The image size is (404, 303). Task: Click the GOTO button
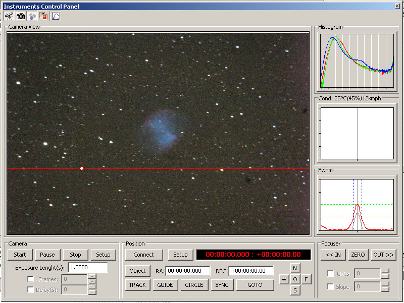(255, 285)
